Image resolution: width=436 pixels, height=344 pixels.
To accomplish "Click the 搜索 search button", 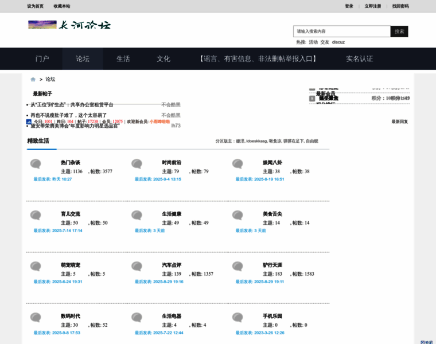I will click(x=399, y=32).
